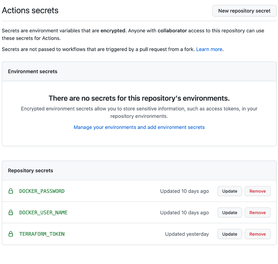278x264 pixels.
Task: Click the New repository secret button
Action: point(244,10)
